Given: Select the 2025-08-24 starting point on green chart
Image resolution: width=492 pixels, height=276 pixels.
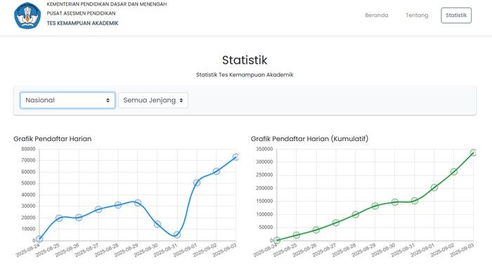Looking at the screenshot, I should point(277,240).
